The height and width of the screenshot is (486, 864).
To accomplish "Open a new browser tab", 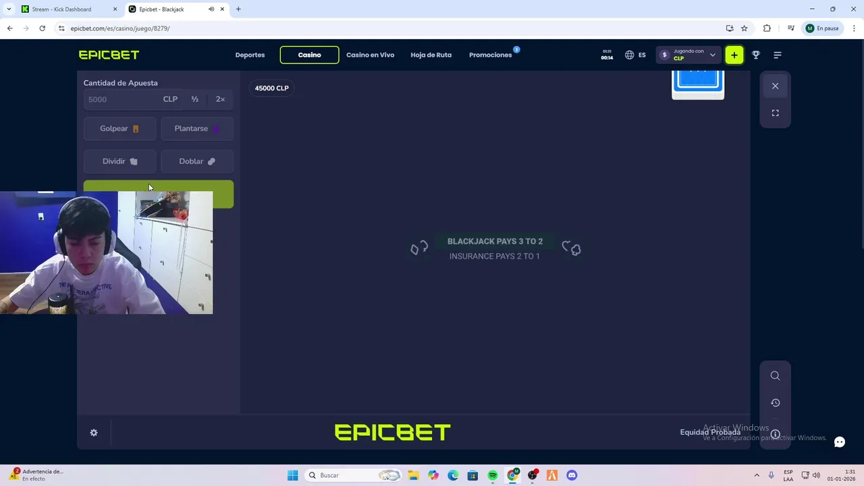I will click(x=238, y=9).
